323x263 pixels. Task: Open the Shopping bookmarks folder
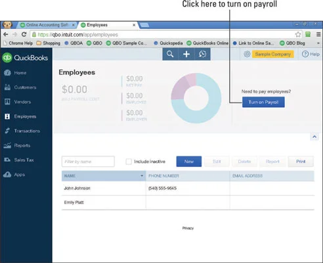pos(49,43)
